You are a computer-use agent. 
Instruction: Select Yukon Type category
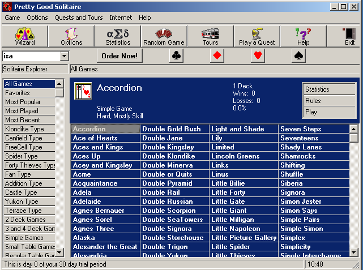tap(29, 202)
